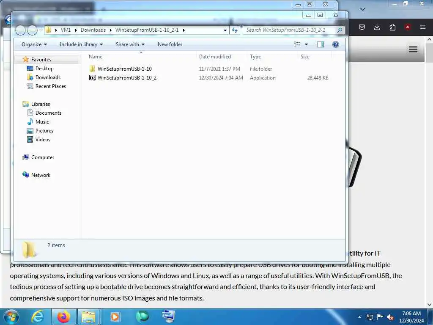Screen dimensions: 433x325
Task: Select Libraries in navigation pane
Action: click(x=40, y=104)
